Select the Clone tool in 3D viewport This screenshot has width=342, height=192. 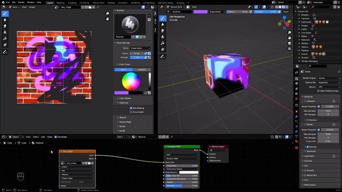point(162,37)
